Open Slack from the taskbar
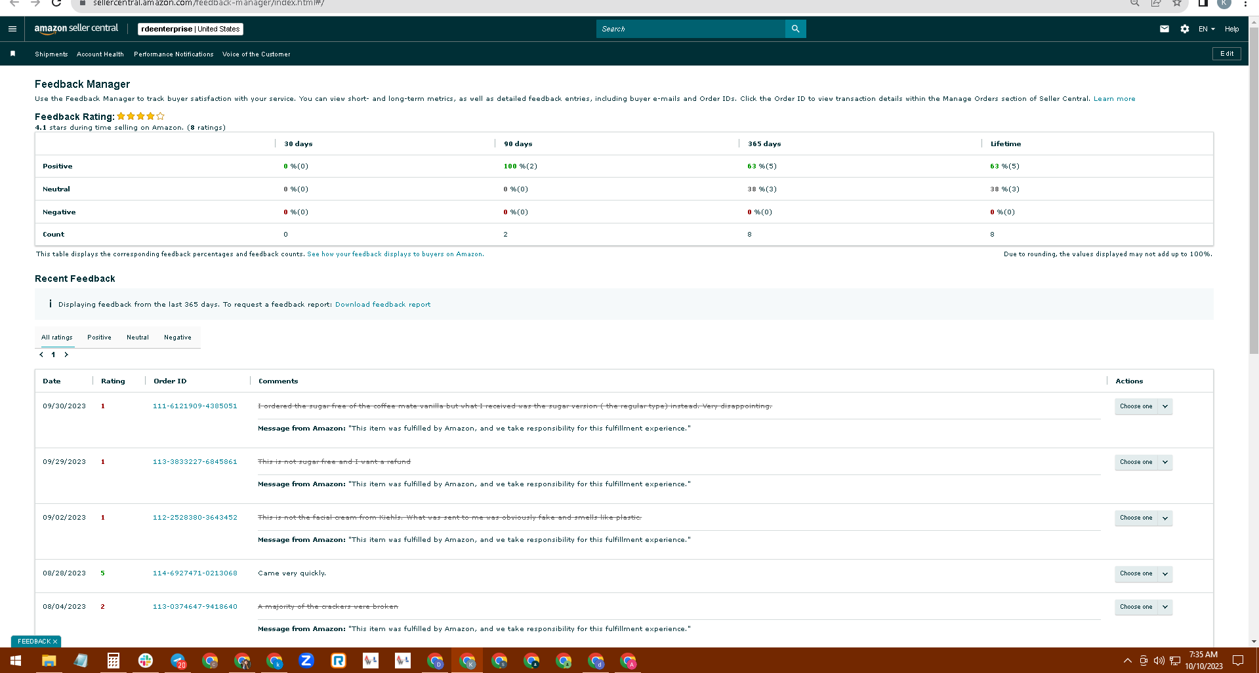The image size is (1259, 673). pyautogui.click(x=145, y=661)
